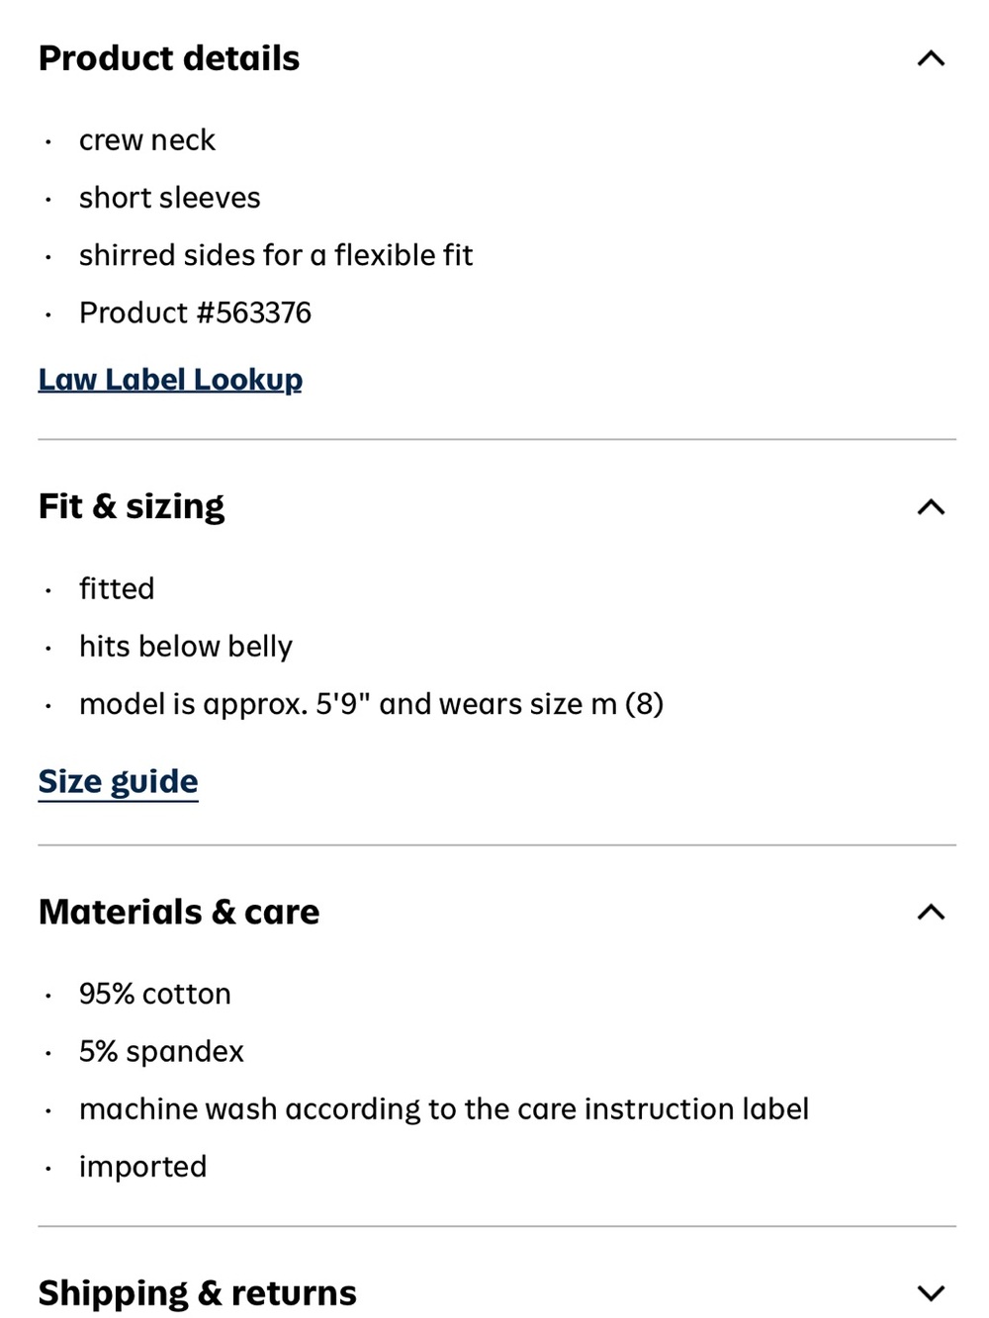Click the 5% spandex bullet item
Screen dimensions: 989x1318
pos(161,1051)
